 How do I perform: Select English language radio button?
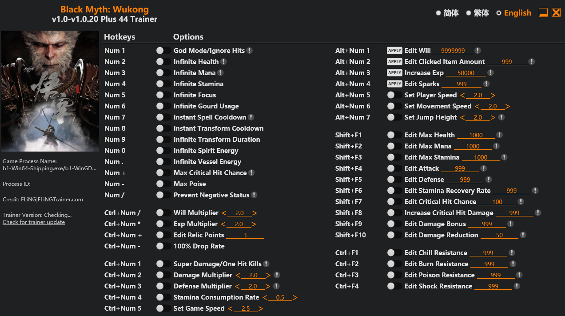[499, 13]
